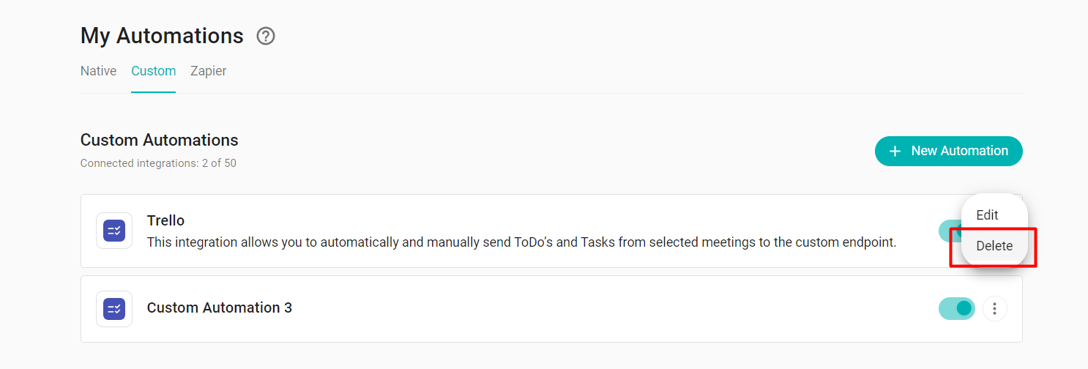Toggle the Custom Automation 3 switch off
The image size is (1088, 369).
pos(957,309)
